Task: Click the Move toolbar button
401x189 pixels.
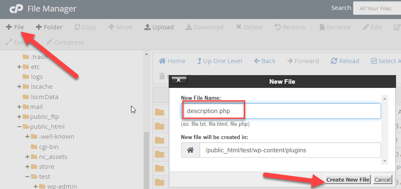Action: pyautogui.click(x=120, y=27)
